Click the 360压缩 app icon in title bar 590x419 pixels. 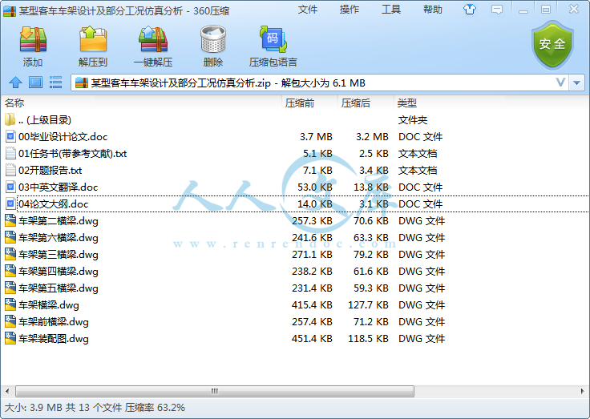point(10,11)
